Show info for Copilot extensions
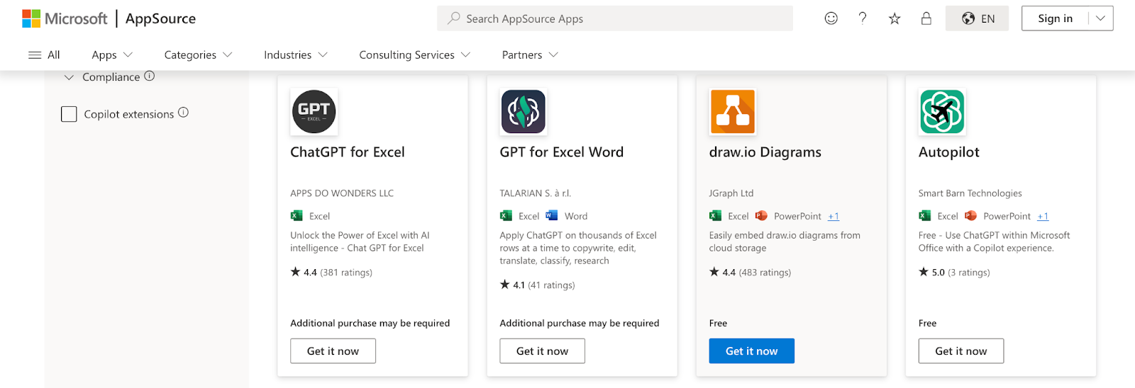This screenshot has width=1135, height=388. (x=183, y=112)
